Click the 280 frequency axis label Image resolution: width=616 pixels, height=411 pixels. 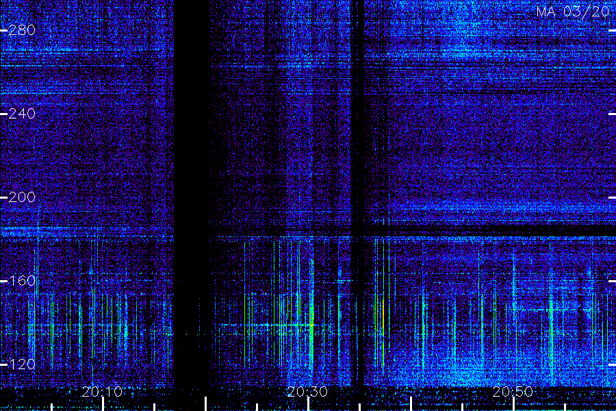pos(22,30)
